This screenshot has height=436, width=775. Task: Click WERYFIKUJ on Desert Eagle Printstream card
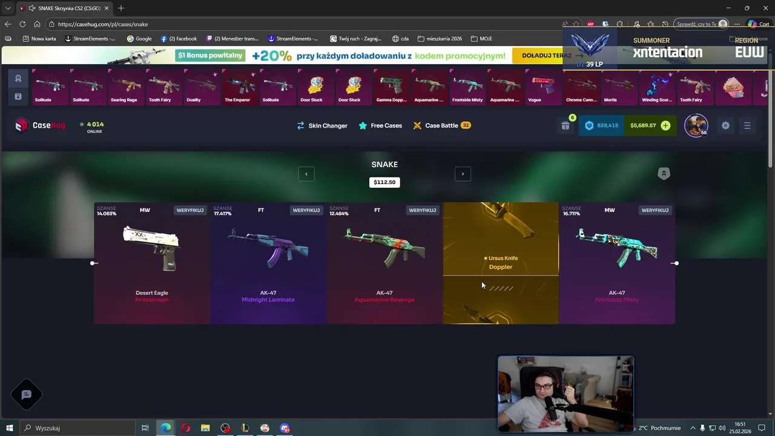coord(190,210)
